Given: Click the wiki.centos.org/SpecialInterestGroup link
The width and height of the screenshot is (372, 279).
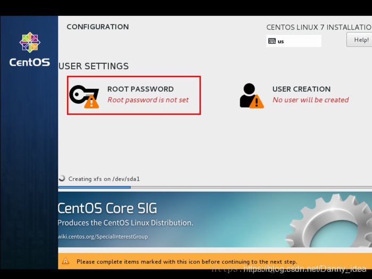Looking at the screenshot, I should pos(103,236).
